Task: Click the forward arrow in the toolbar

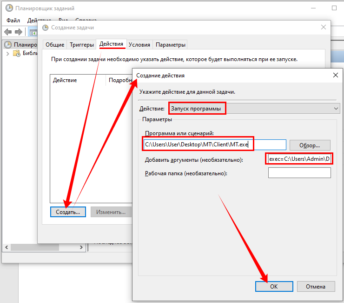Action: pyautogui.click(x=19, y=32)
